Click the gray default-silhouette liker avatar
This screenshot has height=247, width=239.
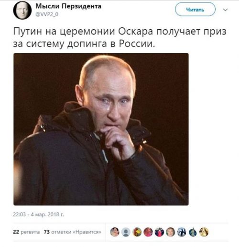pos(126,232)
